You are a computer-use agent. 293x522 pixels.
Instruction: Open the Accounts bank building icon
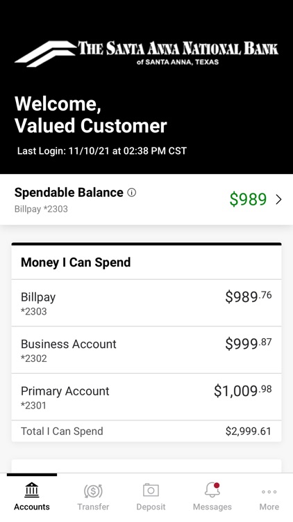[x=31, y=490]
